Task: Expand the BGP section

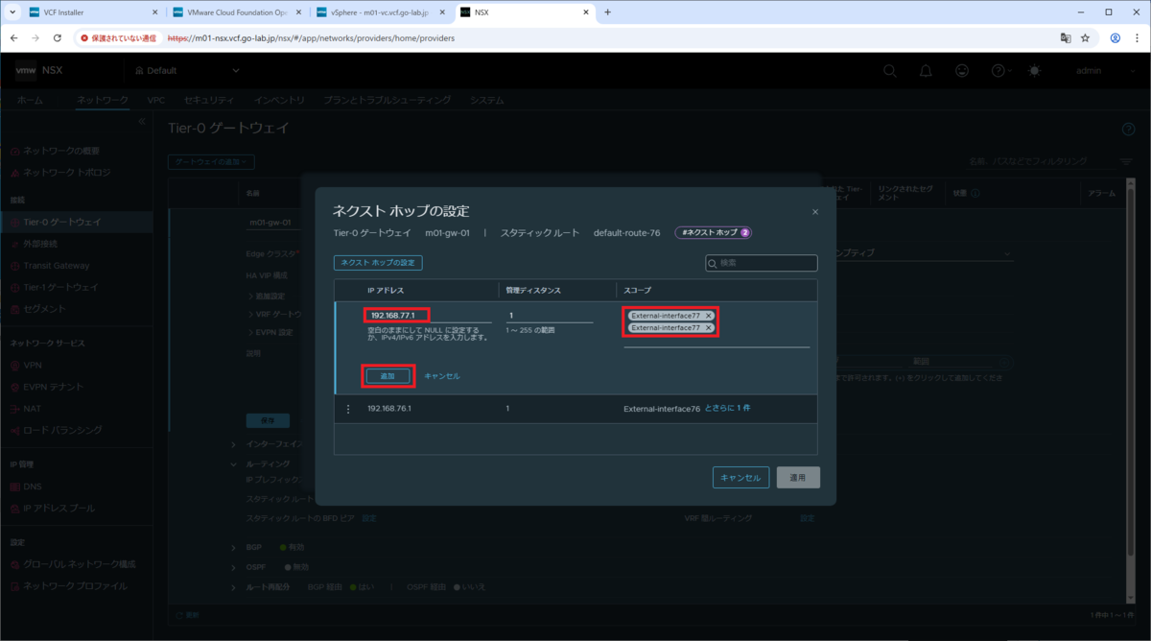Action: coord(233,547)
